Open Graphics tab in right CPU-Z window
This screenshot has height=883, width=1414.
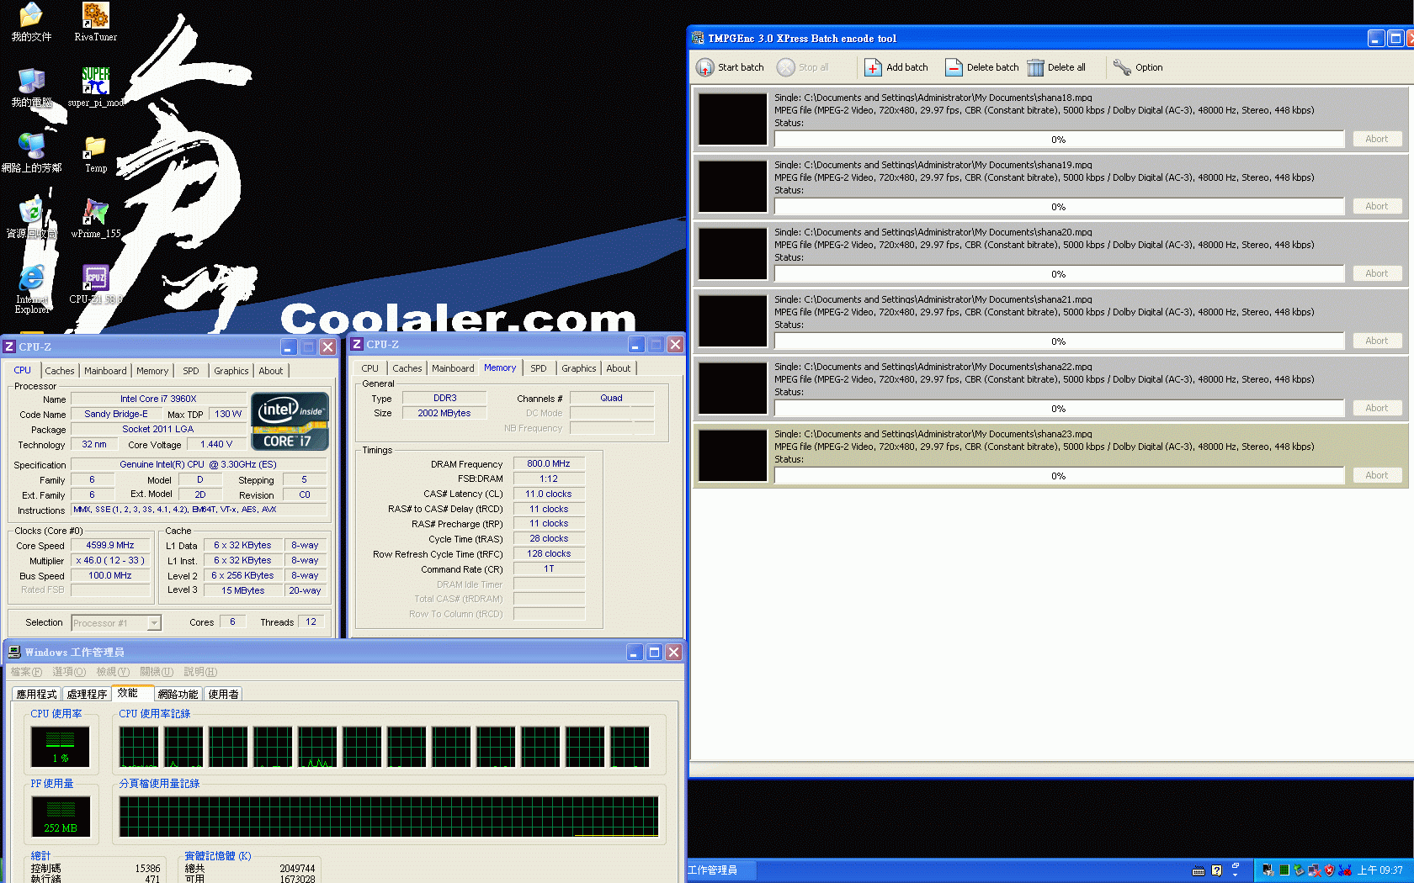pyautogui.click(x=579, y=368)
